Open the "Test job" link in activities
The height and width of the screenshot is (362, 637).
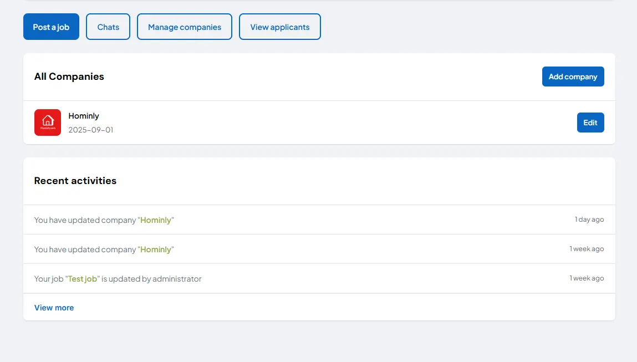[83, 279]
